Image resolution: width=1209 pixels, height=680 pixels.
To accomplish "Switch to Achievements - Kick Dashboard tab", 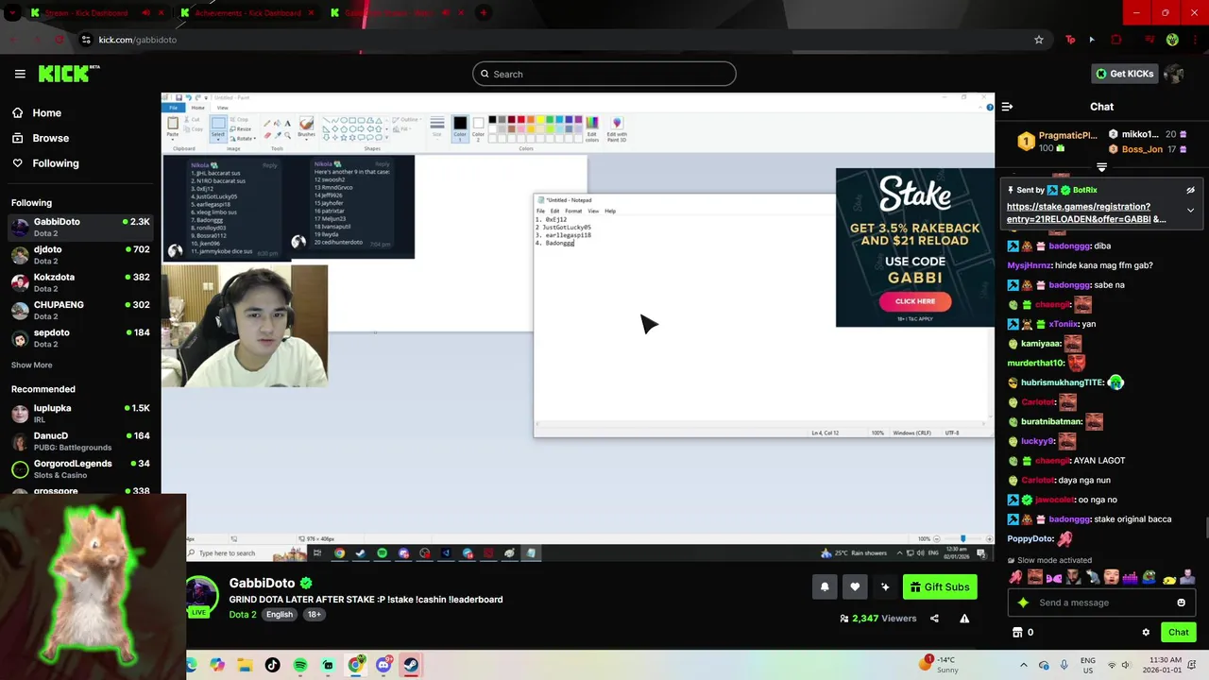I will pyautogui.click(x=247, y=13).
